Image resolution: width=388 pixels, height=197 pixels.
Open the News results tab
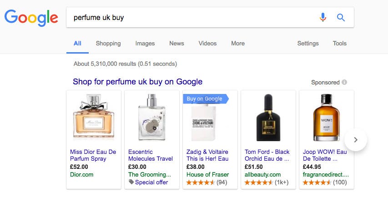pos(176,44)
